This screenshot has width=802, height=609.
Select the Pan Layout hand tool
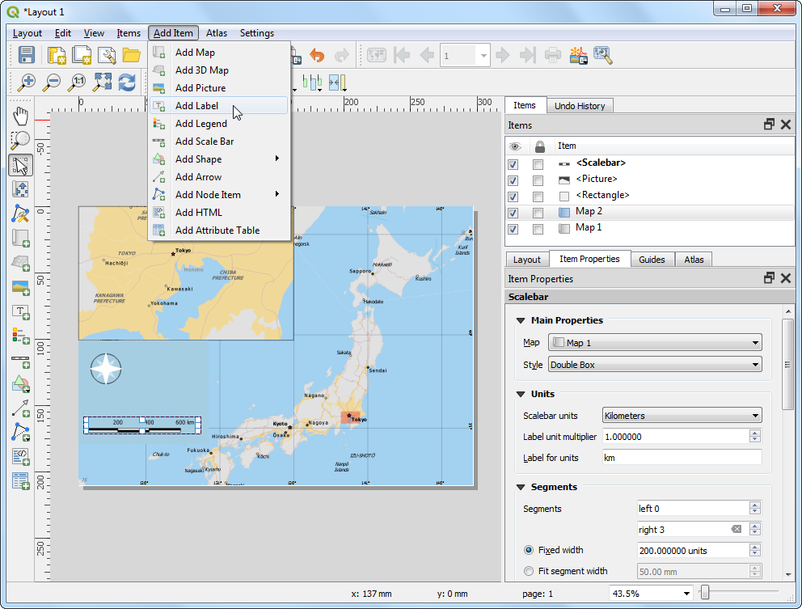pos(20,116)
